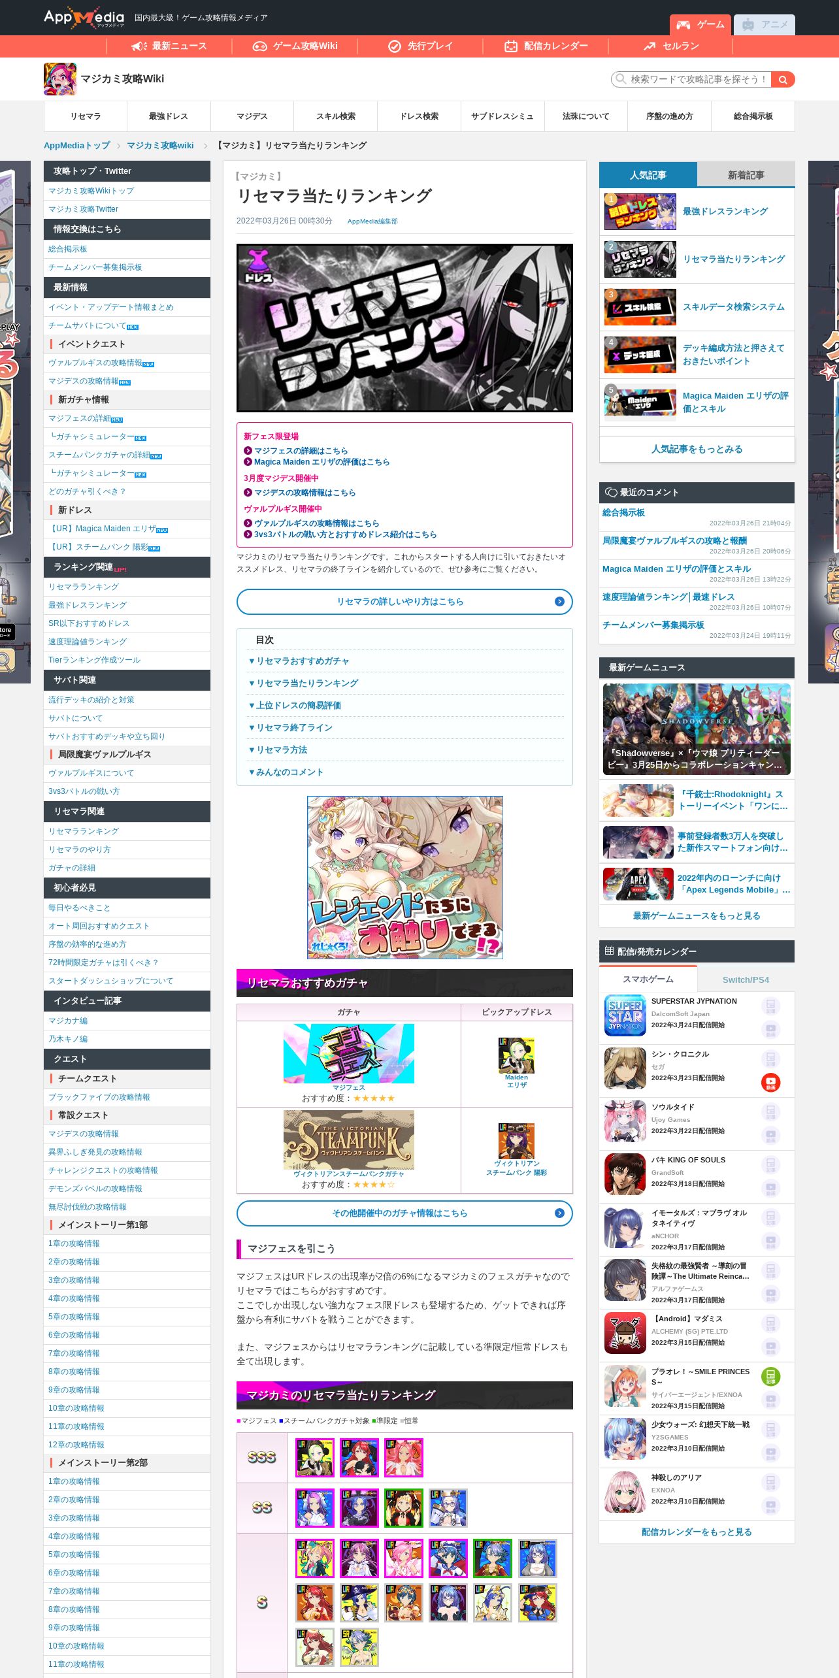The image size is (839, 1678).
Task: Click the third dress icon in SSS tier
Action: point(404,1457)
